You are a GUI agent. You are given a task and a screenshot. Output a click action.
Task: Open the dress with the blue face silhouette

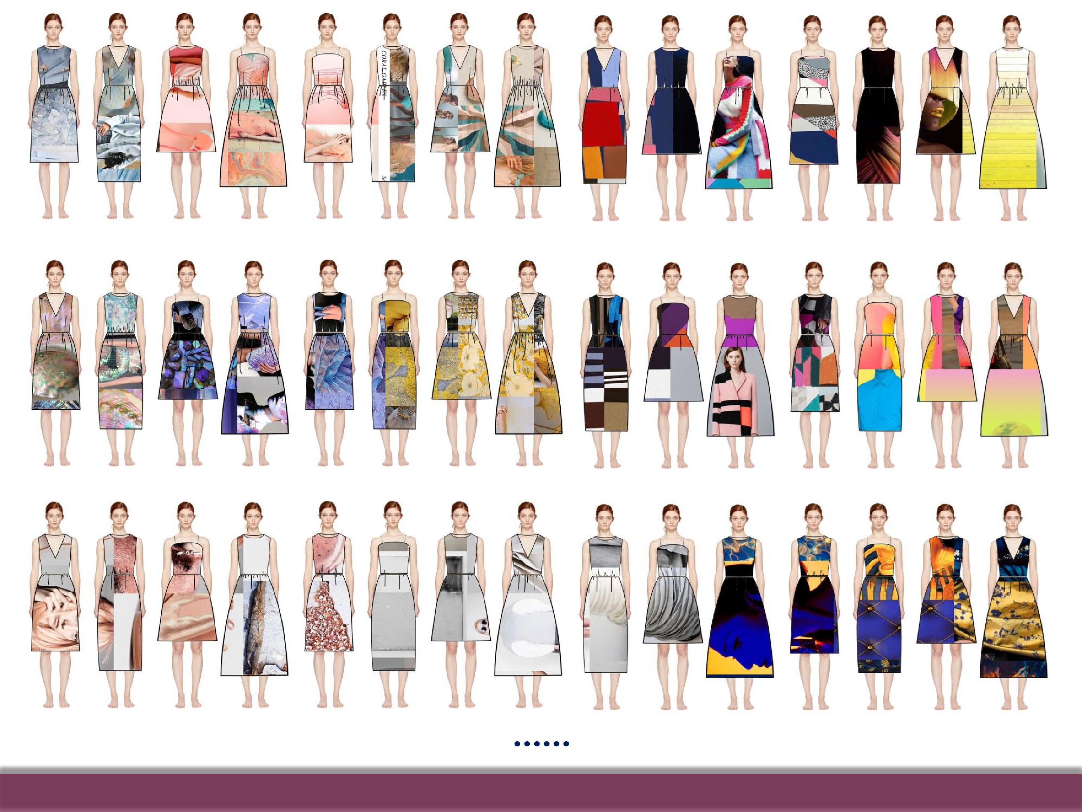(x=740, y=607)
